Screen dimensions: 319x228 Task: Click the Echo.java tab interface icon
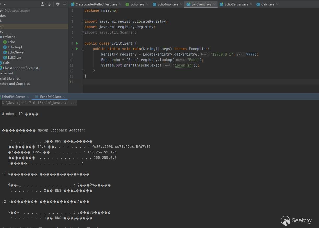(127, 4)
